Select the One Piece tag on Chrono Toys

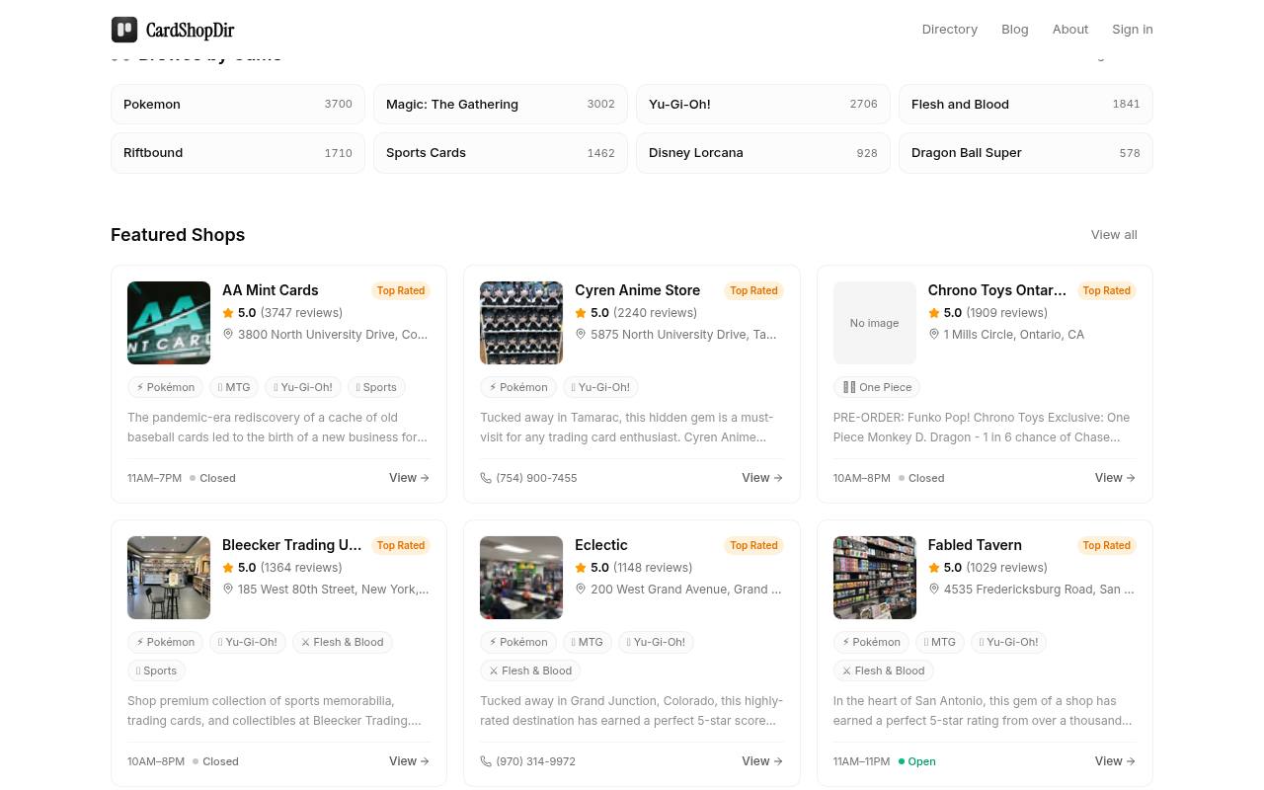click(877, 388)
